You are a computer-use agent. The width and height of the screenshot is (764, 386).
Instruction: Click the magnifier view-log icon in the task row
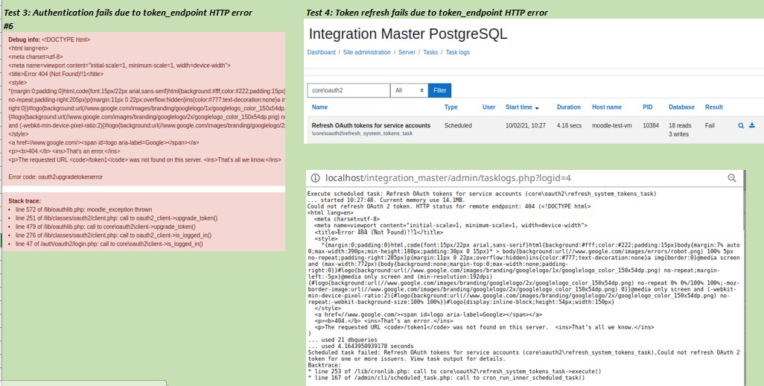pos(741,126)
